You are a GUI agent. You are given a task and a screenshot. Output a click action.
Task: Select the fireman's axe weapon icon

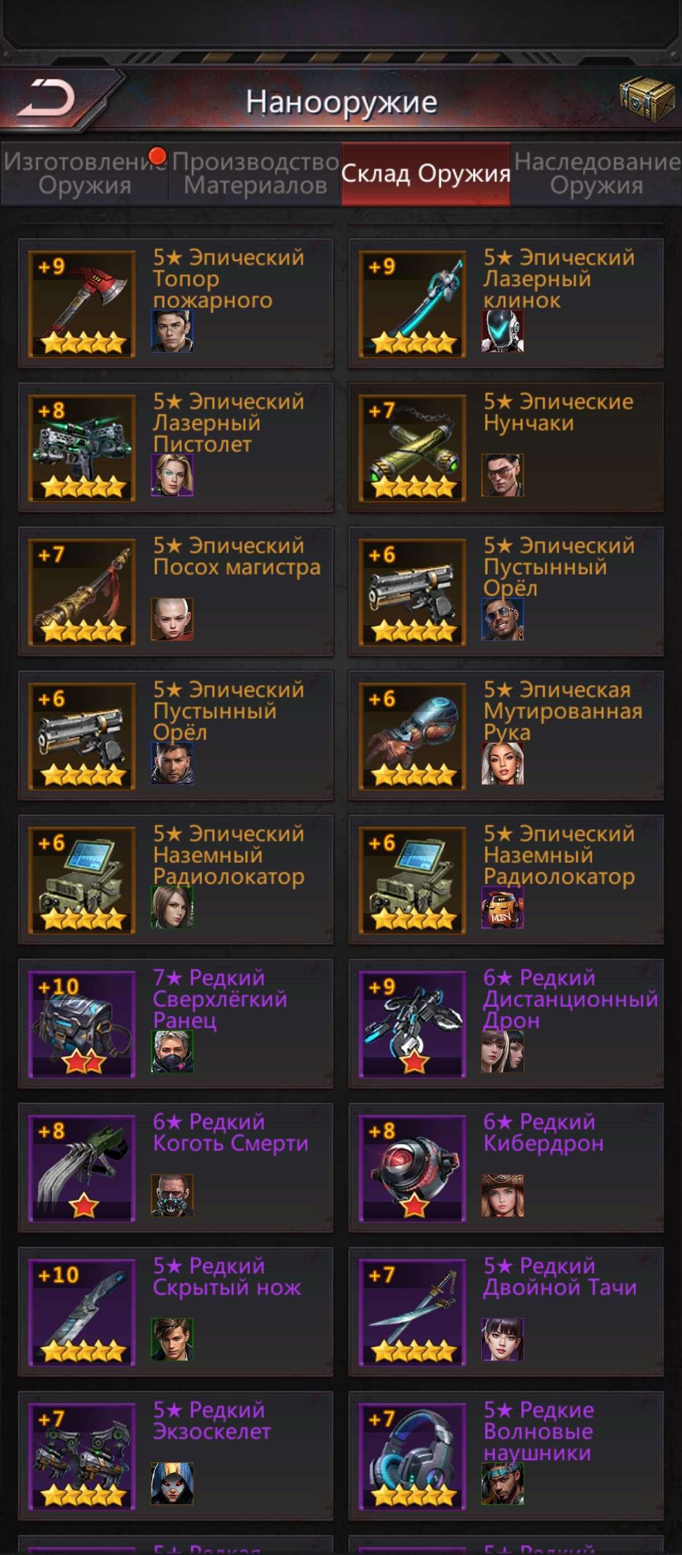click(x=82, y=304)
